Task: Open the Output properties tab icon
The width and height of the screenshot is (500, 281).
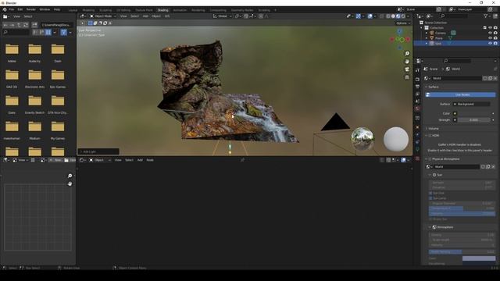Action: coord(418,87)
